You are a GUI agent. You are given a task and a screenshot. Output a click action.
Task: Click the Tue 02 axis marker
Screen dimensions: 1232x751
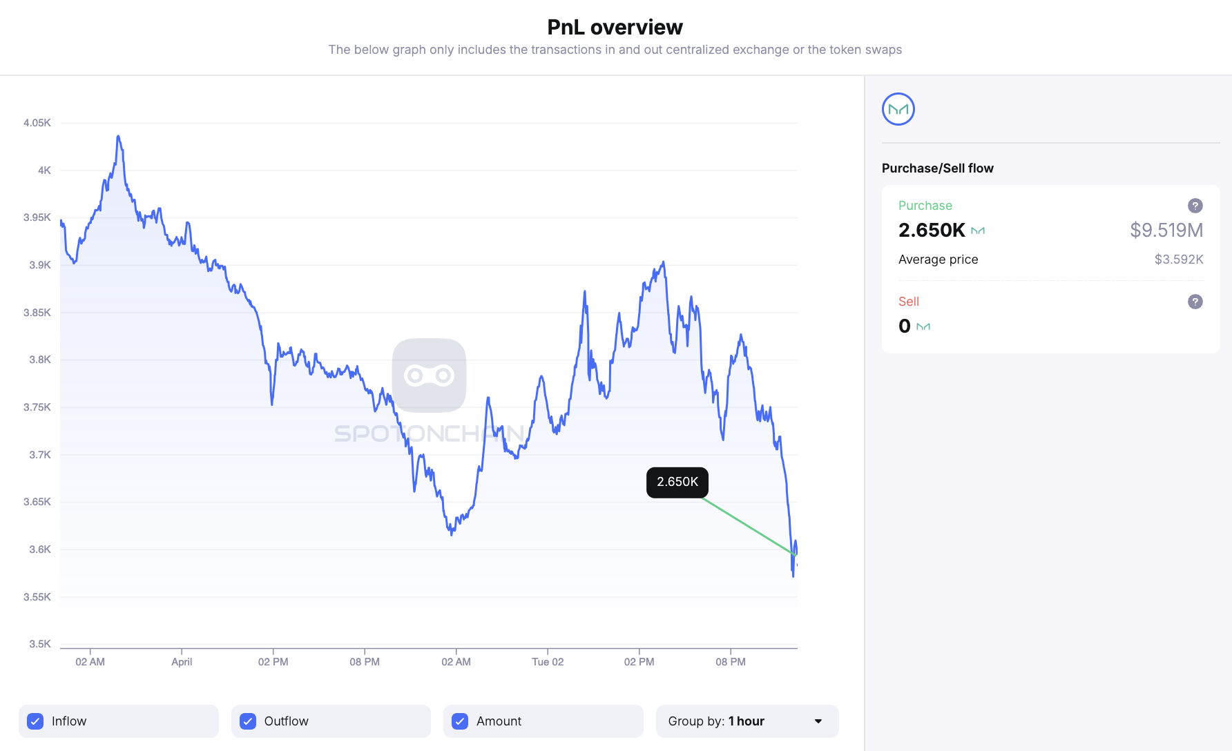tap(548, 662)
